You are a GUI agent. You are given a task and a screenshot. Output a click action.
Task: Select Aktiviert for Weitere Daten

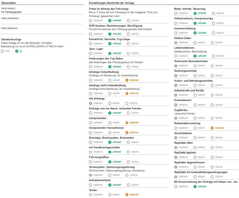tap(195, 42)
